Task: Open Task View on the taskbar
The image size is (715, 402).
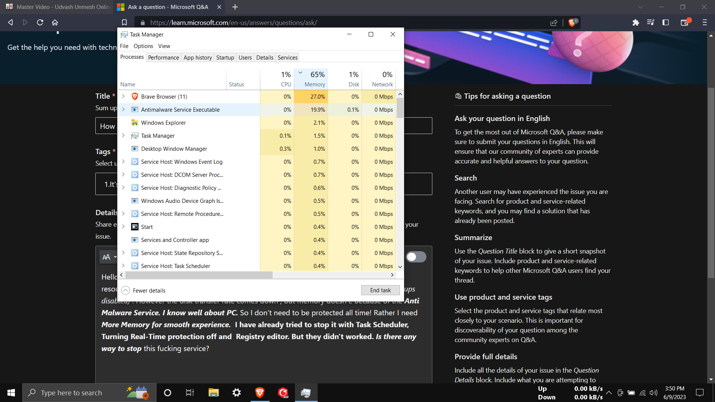Action: [x=190, y=393]
